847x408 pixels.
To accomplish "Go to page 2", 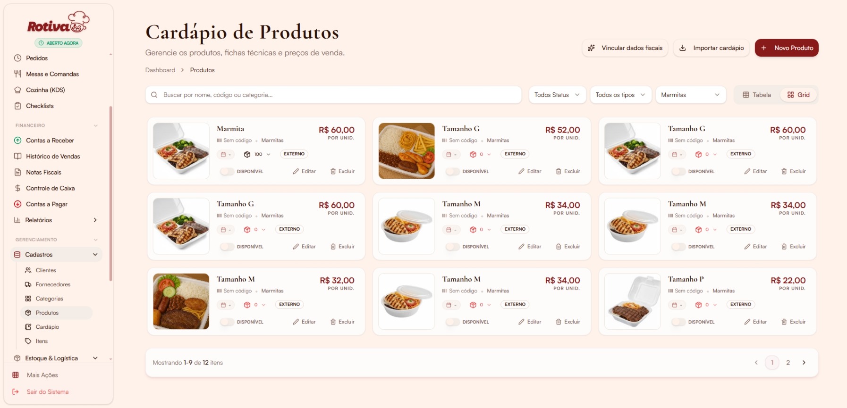I will pos(788,363).
